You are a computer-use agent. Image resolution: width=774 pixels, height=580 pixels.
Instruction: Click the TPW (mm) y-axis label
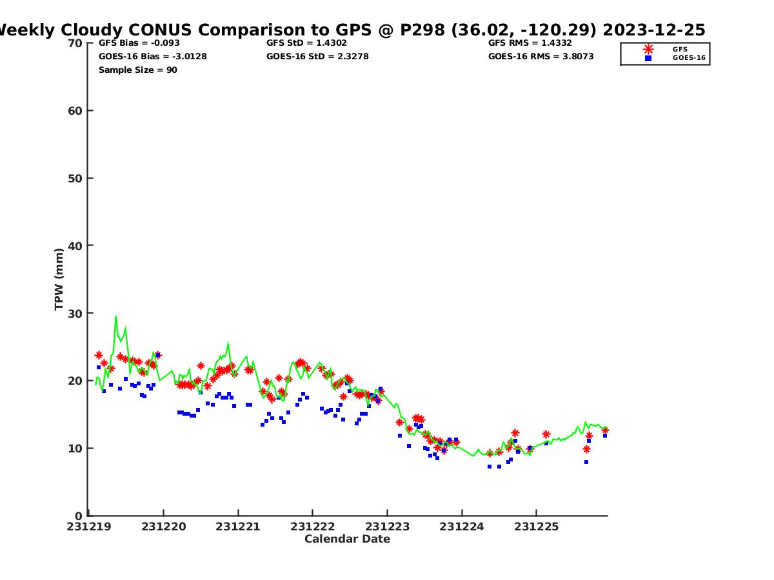pos(59,279)
